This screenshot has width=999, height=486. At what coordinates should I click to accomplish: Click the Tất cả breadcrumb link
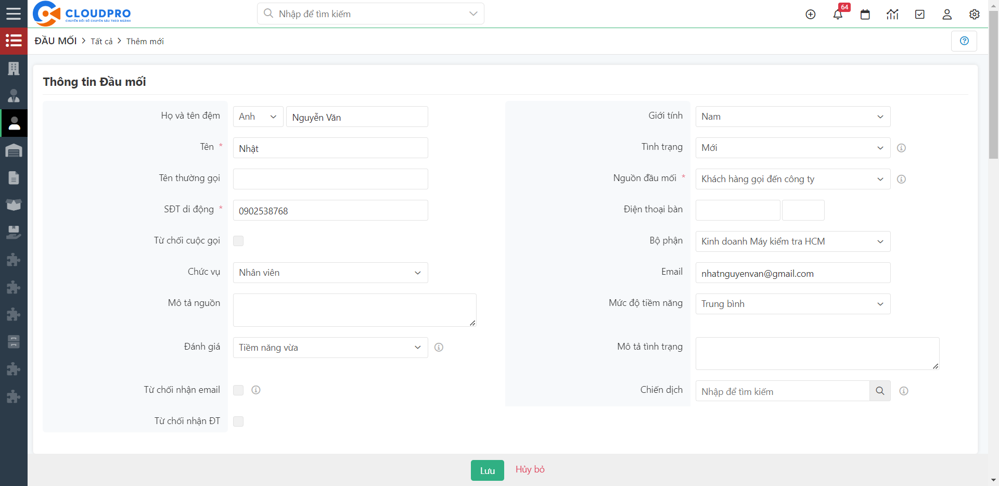tap(101, 41)
